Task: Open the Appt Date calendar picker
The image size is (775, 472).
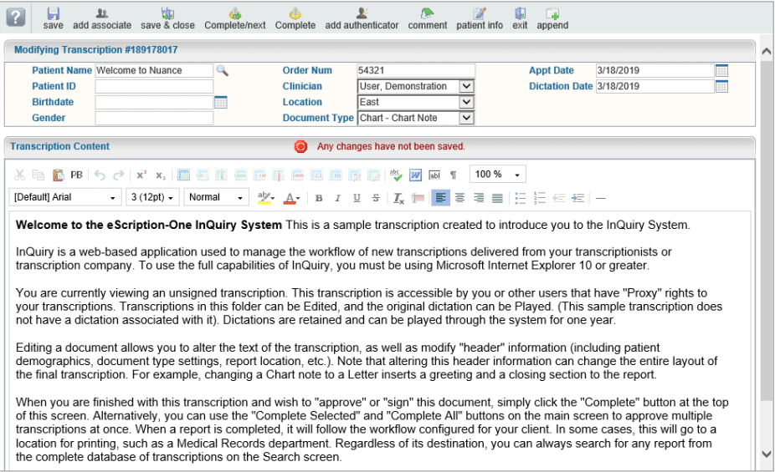Action: (x=721, y=70)
